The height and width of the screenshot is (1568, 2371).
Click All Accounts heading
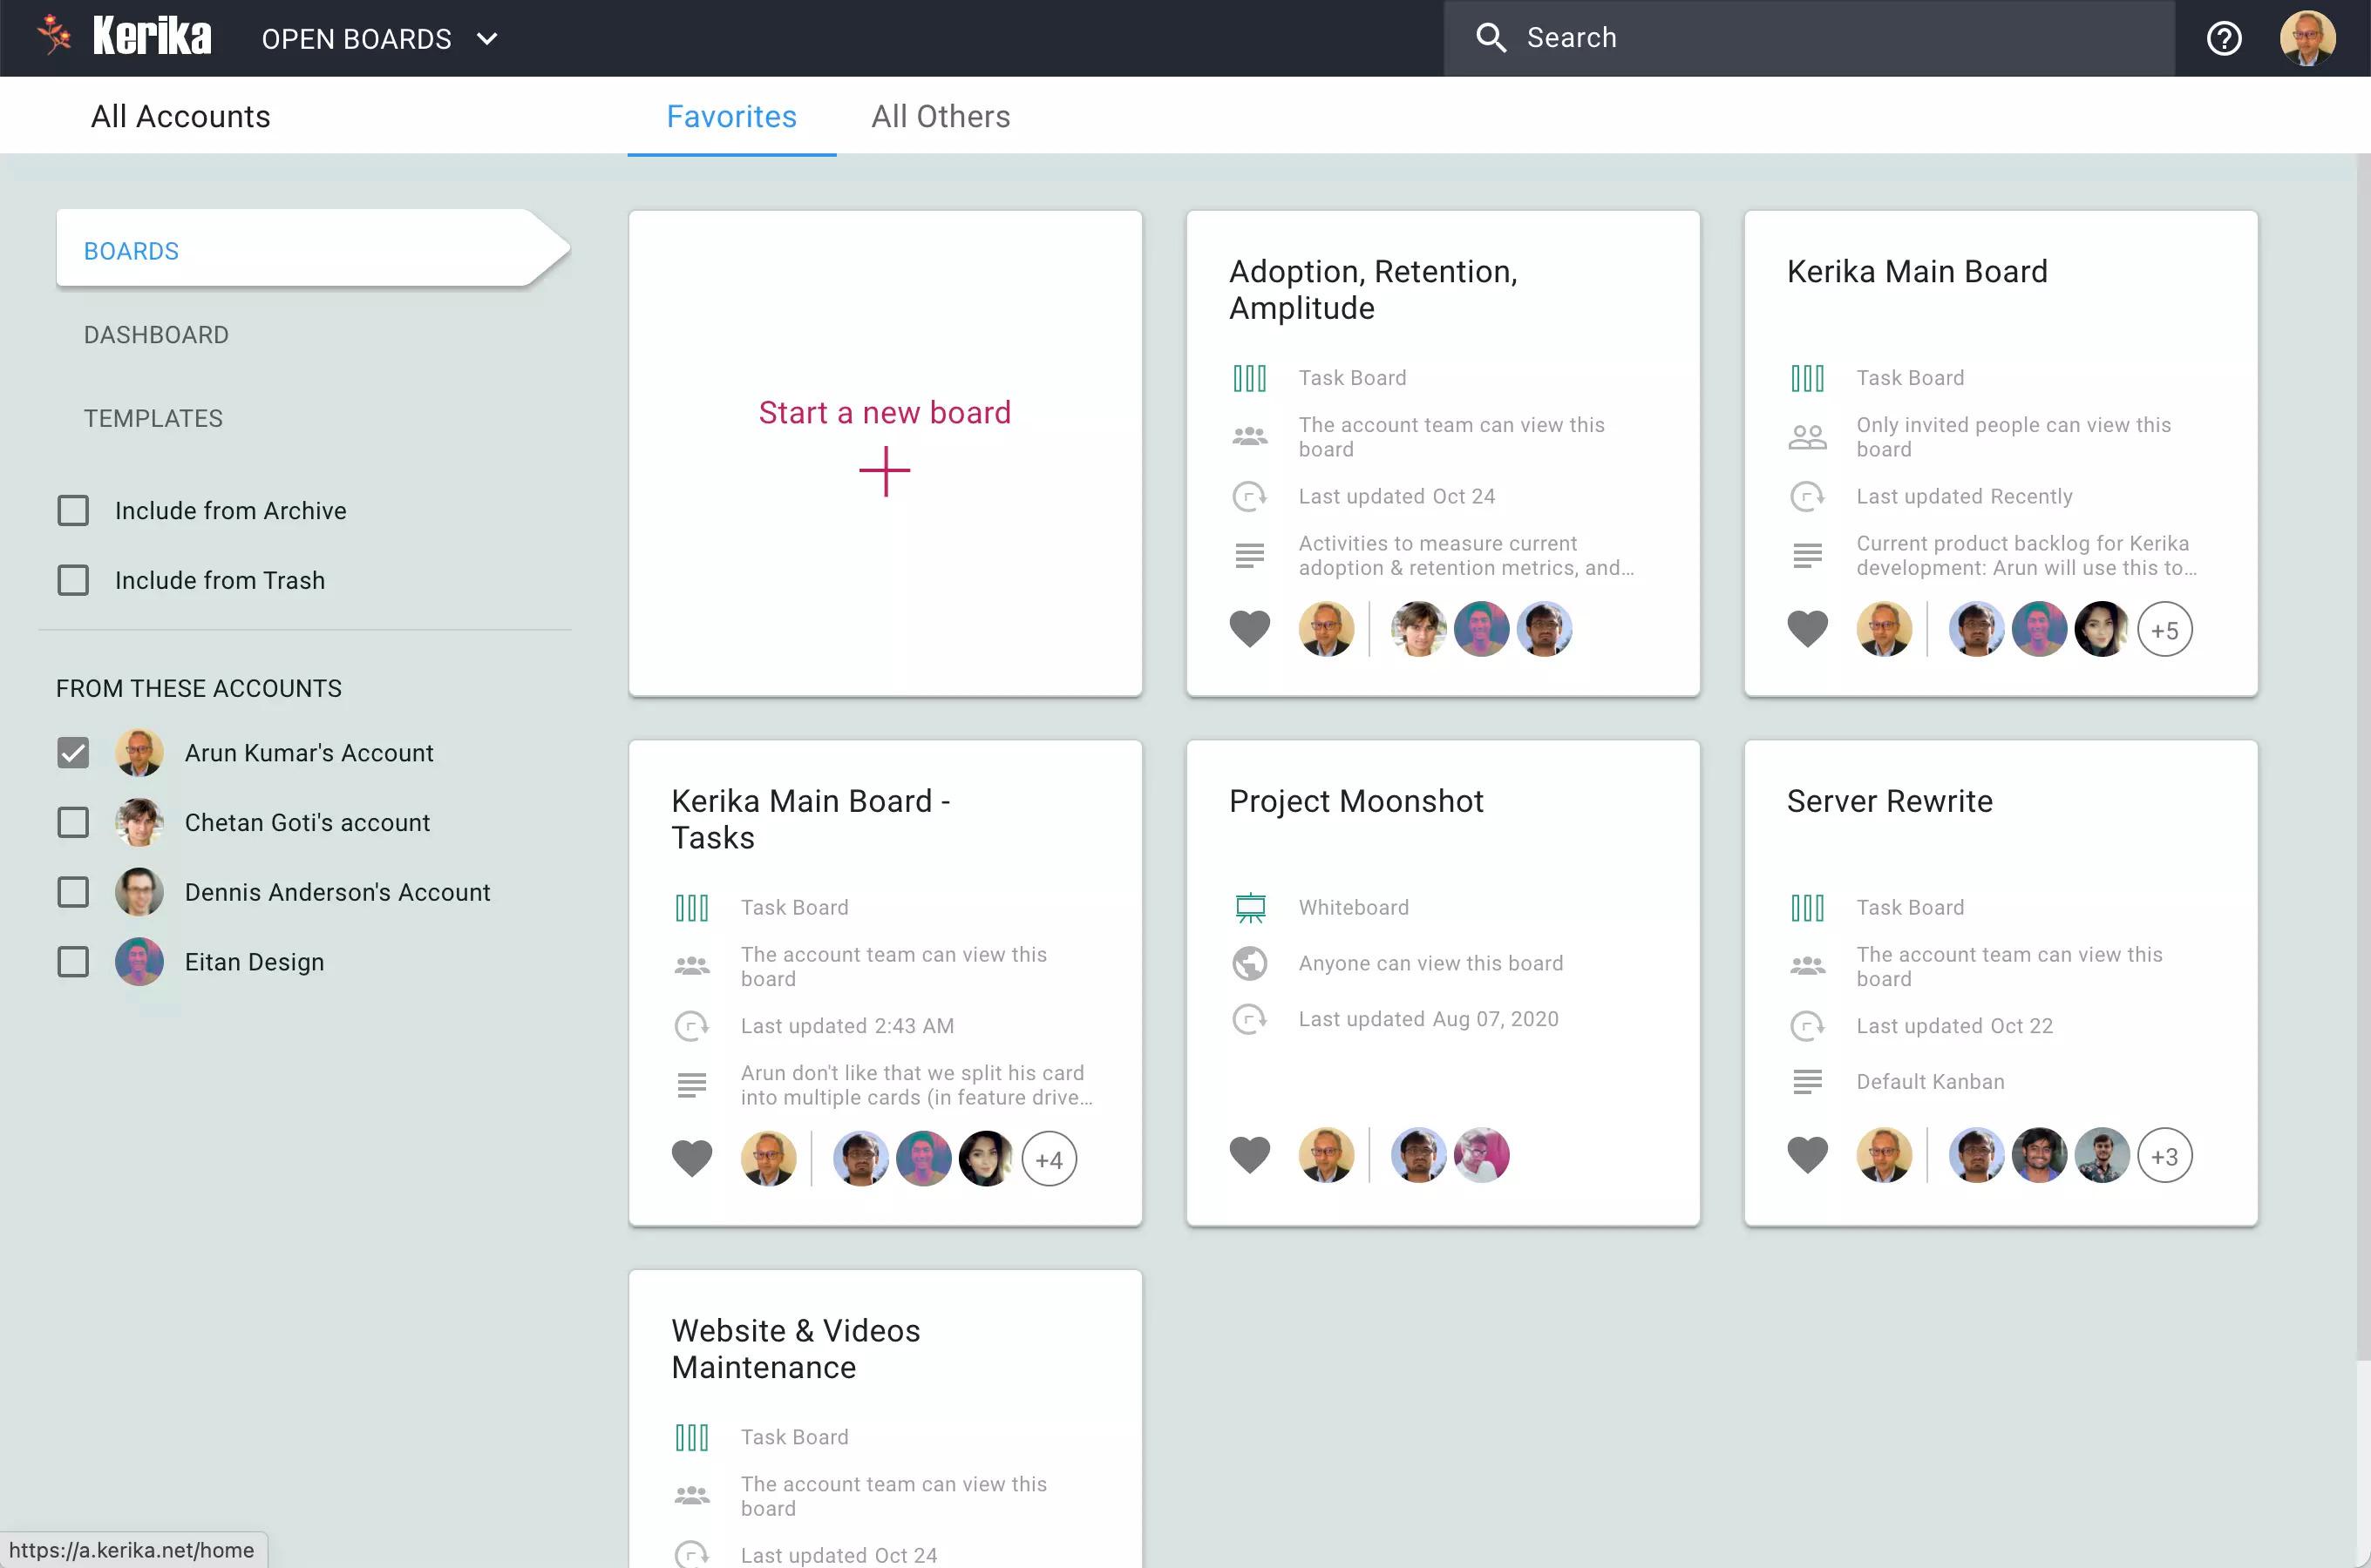pyautogui.click(x=180, y=116)
